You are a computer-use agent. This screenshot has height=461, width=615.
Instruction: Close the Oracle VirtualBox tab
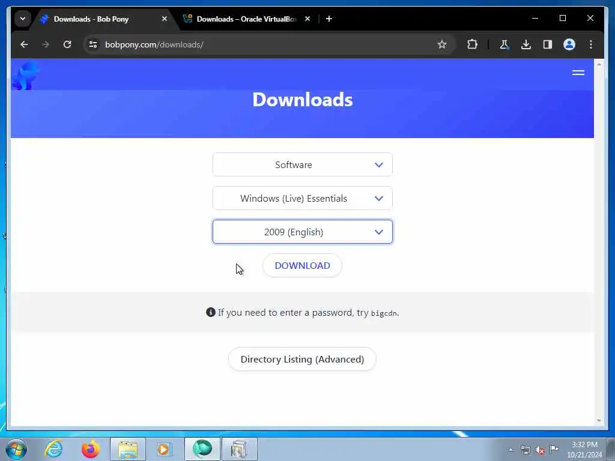click(x=307, y=19)
